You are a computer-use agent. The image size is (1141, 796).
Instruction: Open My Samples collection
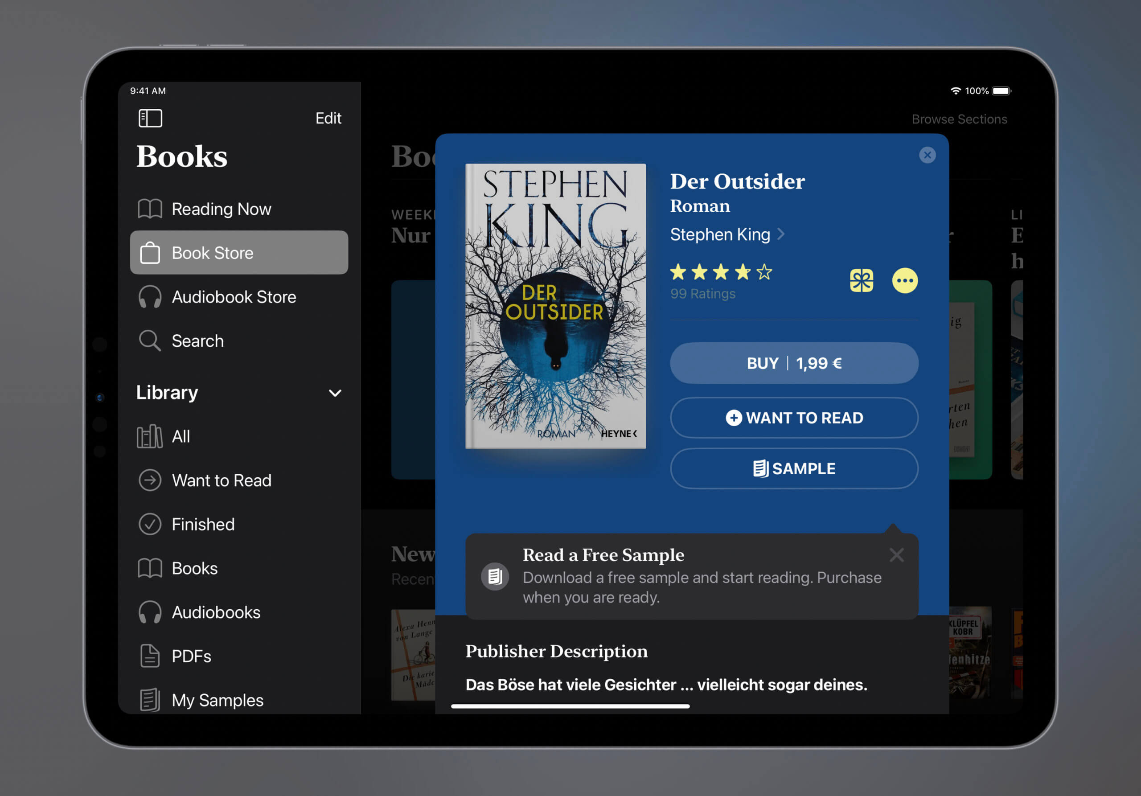(x=239, y=700)
